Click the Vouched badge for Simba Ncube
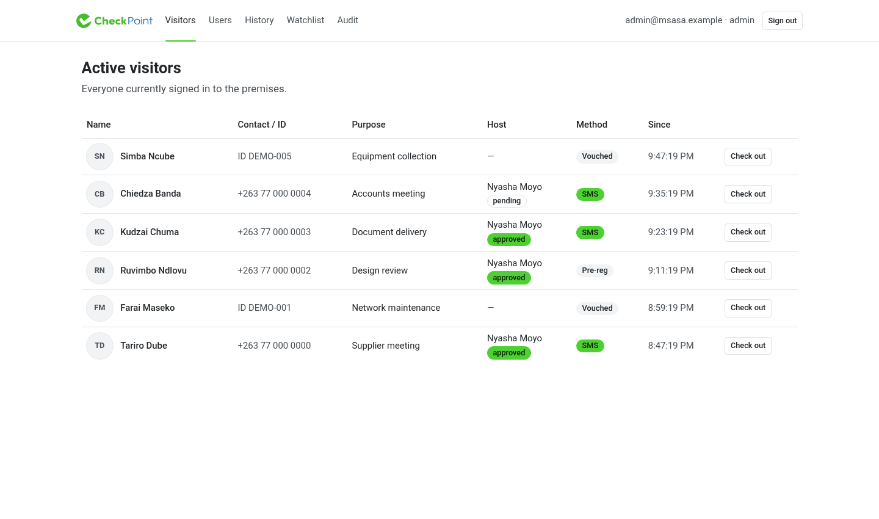 [x=597, y=156]
